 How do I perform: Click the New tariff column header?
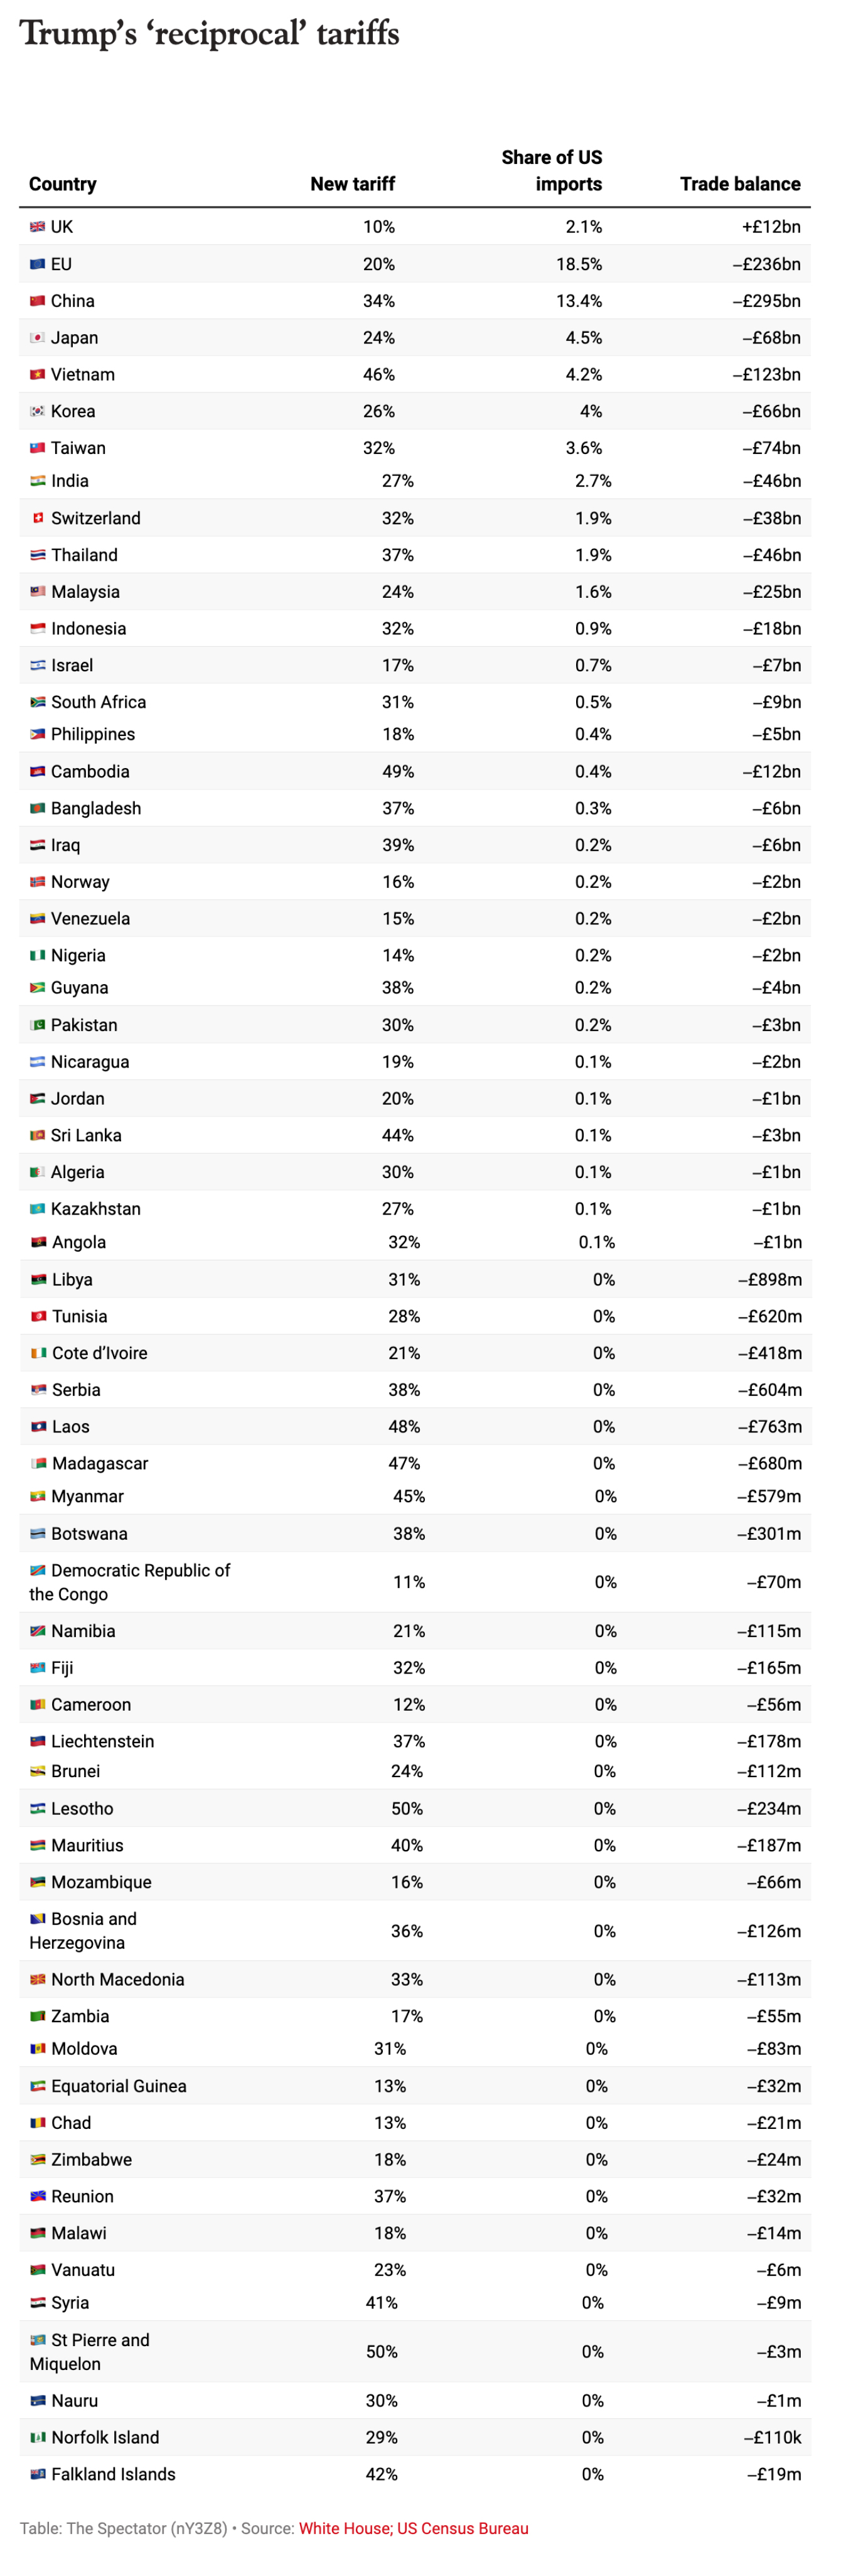coord(351,184)
